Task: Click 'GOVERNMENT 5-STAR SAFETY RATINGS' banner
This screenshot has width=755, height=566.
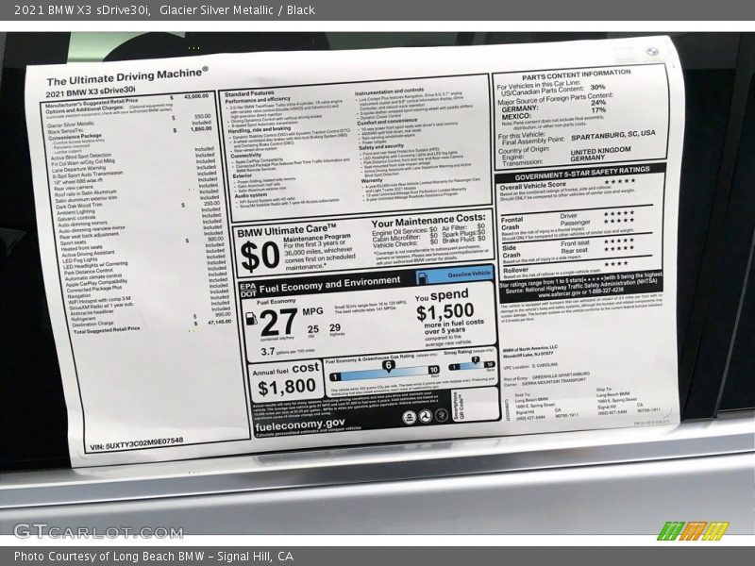Action: point(582,174)
